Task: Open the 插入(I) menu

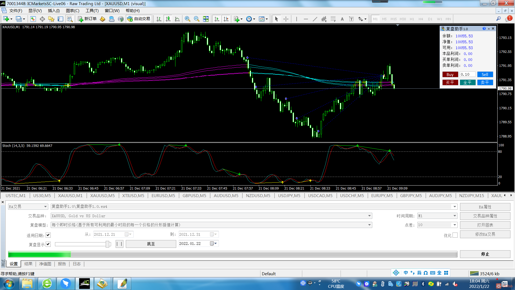Action: pyautogui.click(x=54, y=11)
